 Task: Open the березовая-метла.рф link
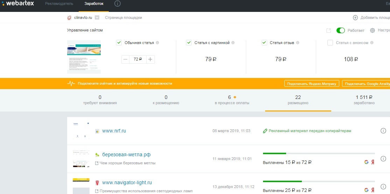point(126,155)
